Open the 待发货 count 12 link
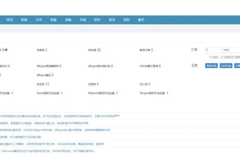Screen dimensions: 240x161 coord(47,84)
